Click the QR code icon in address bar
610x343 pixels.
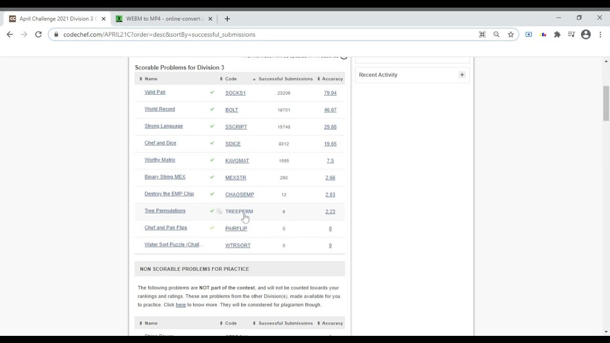click(482, 34)
